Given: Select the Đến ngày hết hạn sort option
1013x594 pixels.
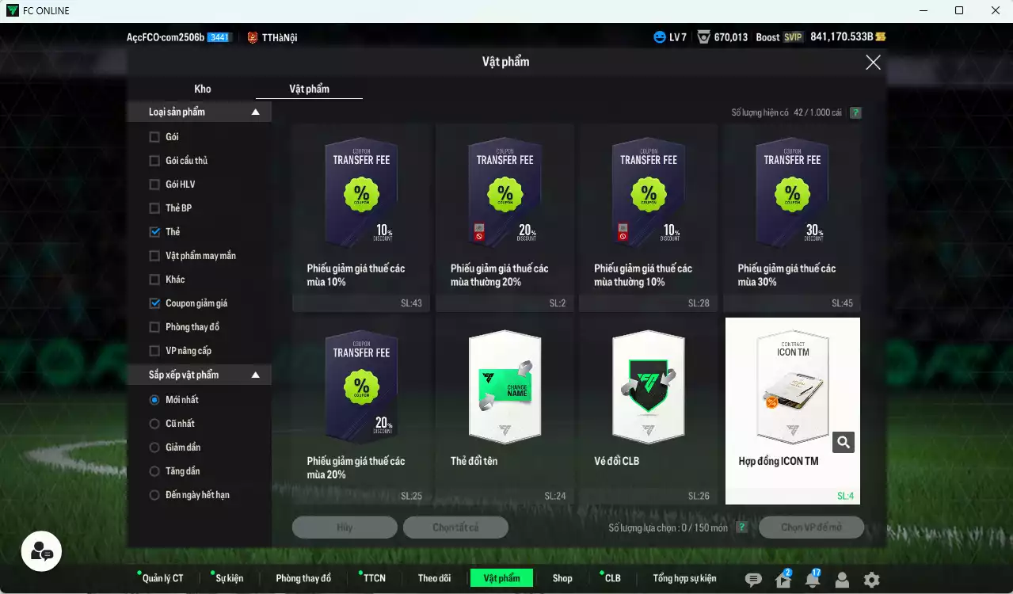Looking at the screenshot, I should (154, 495).
